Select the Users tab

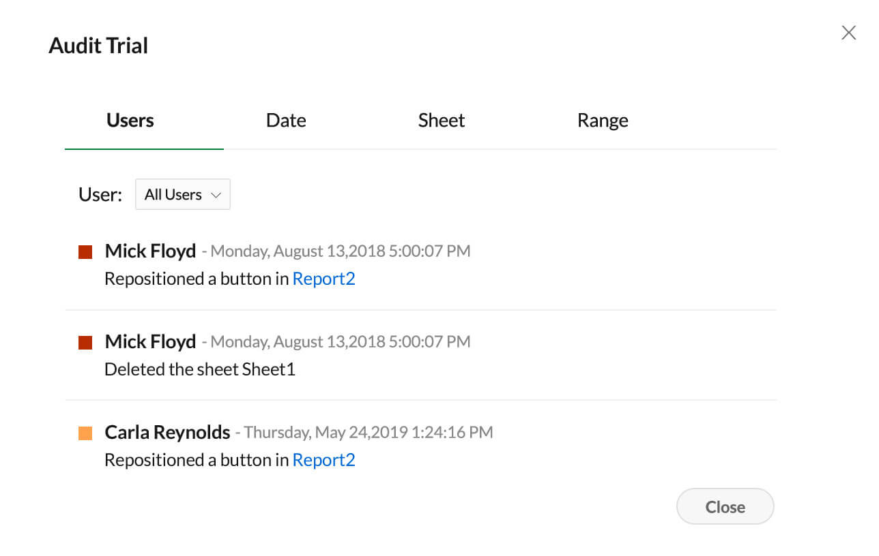130,120
